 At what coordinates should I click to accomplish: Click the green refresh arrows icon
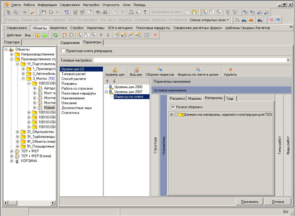pos(55,35)
